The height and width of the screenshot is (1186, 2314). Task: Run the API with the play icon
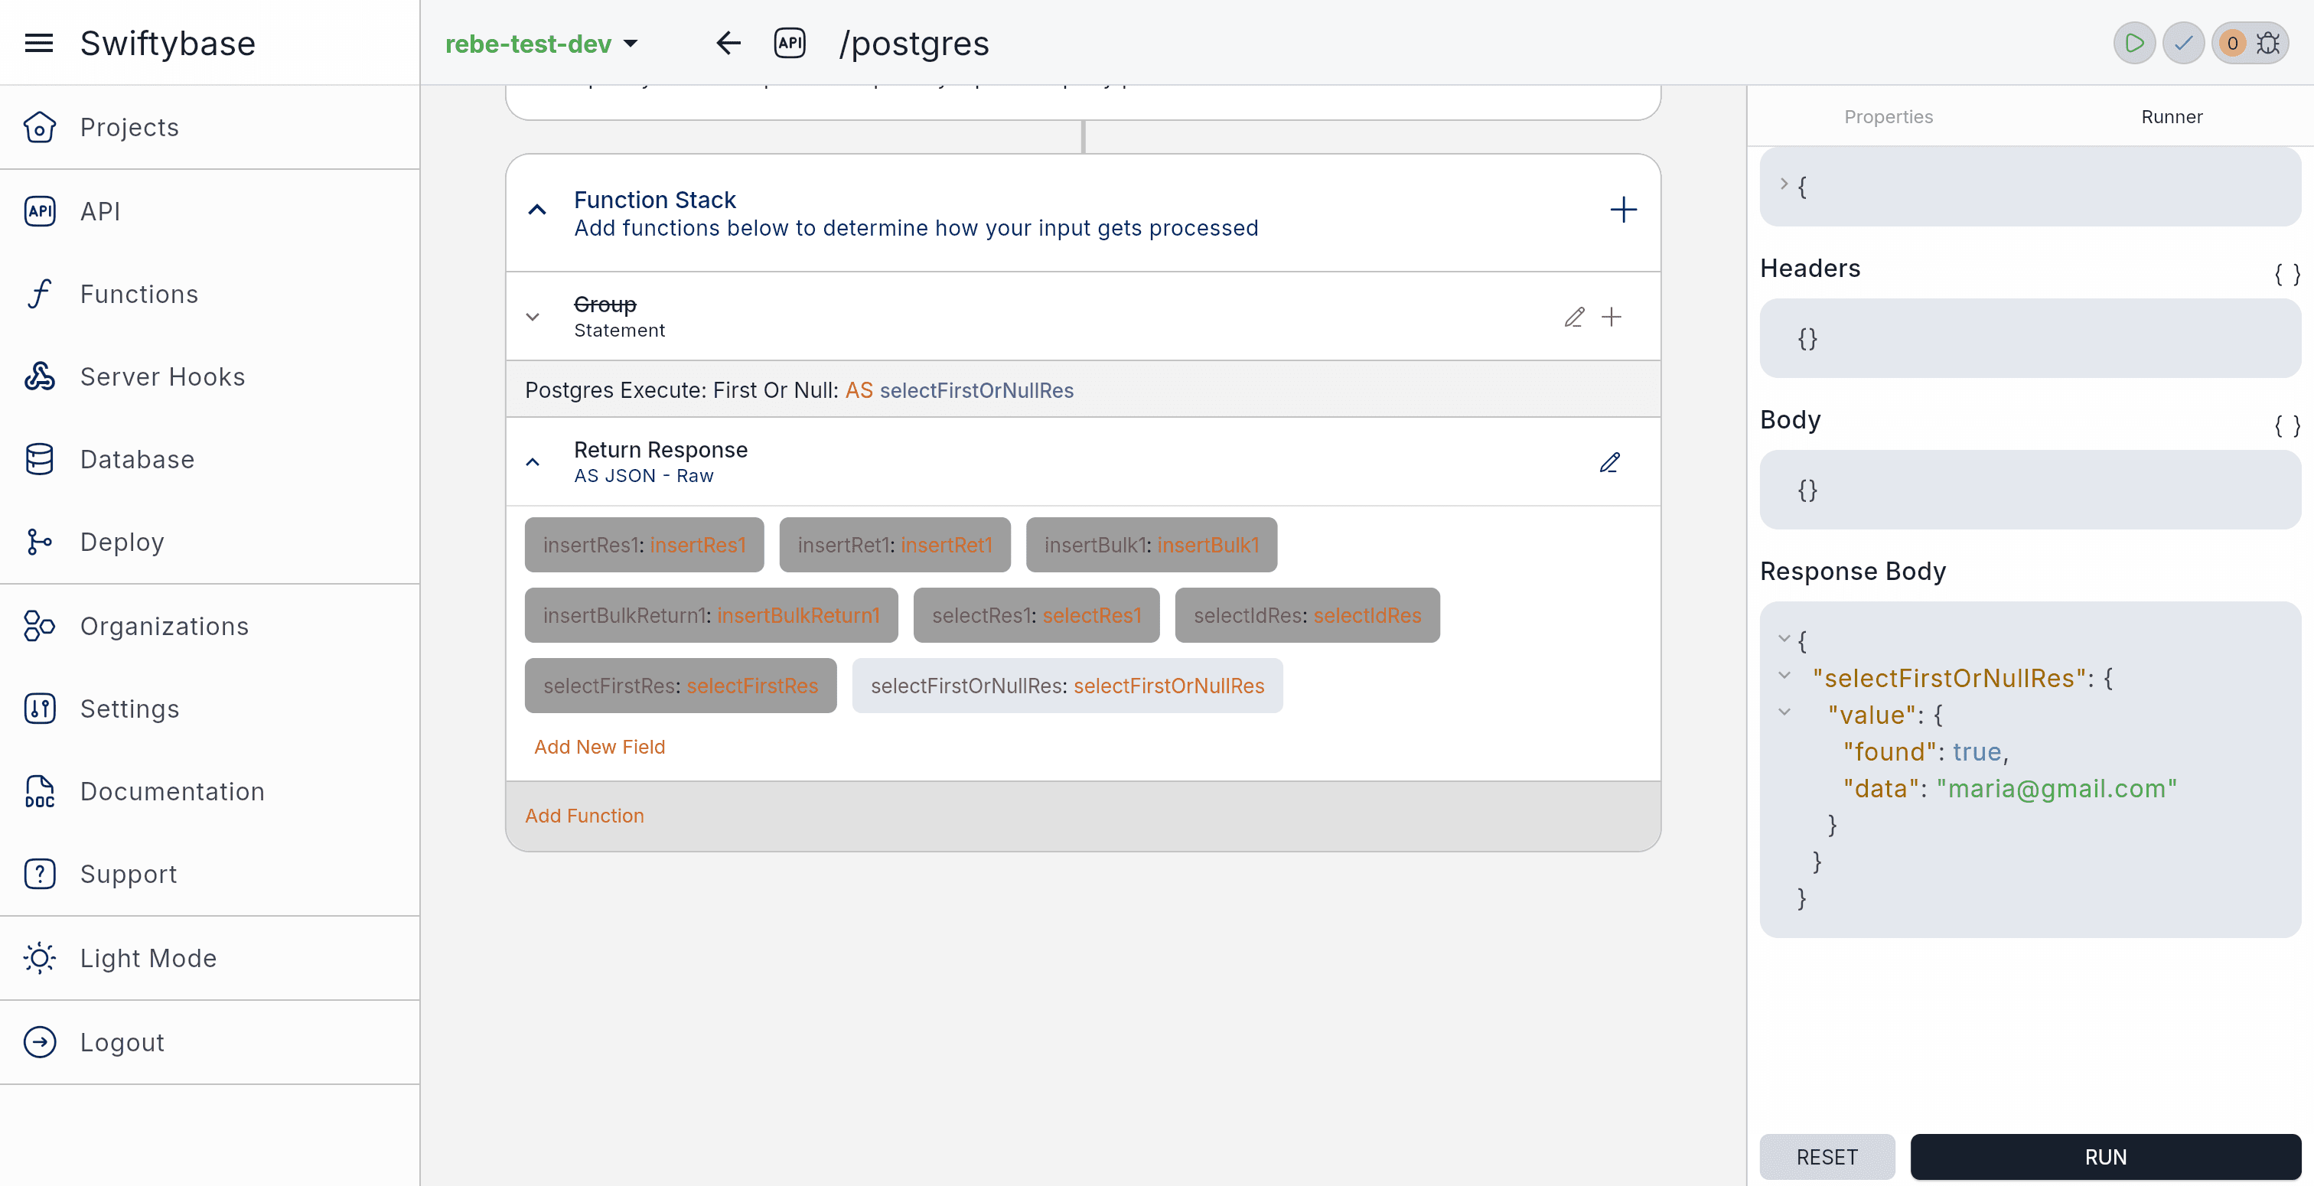click(x=2134, y=43)
